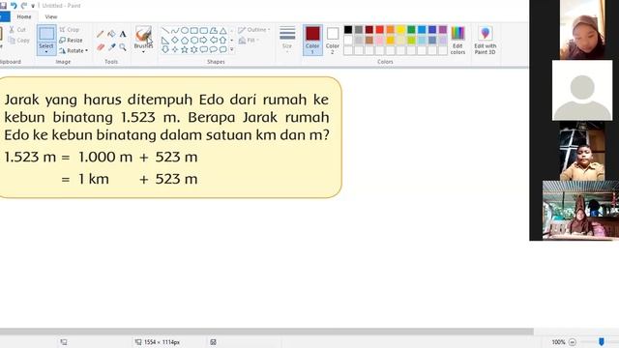Click the rectangular Select tool
Viewport: 619px width, 348px height.
point(46,34)
